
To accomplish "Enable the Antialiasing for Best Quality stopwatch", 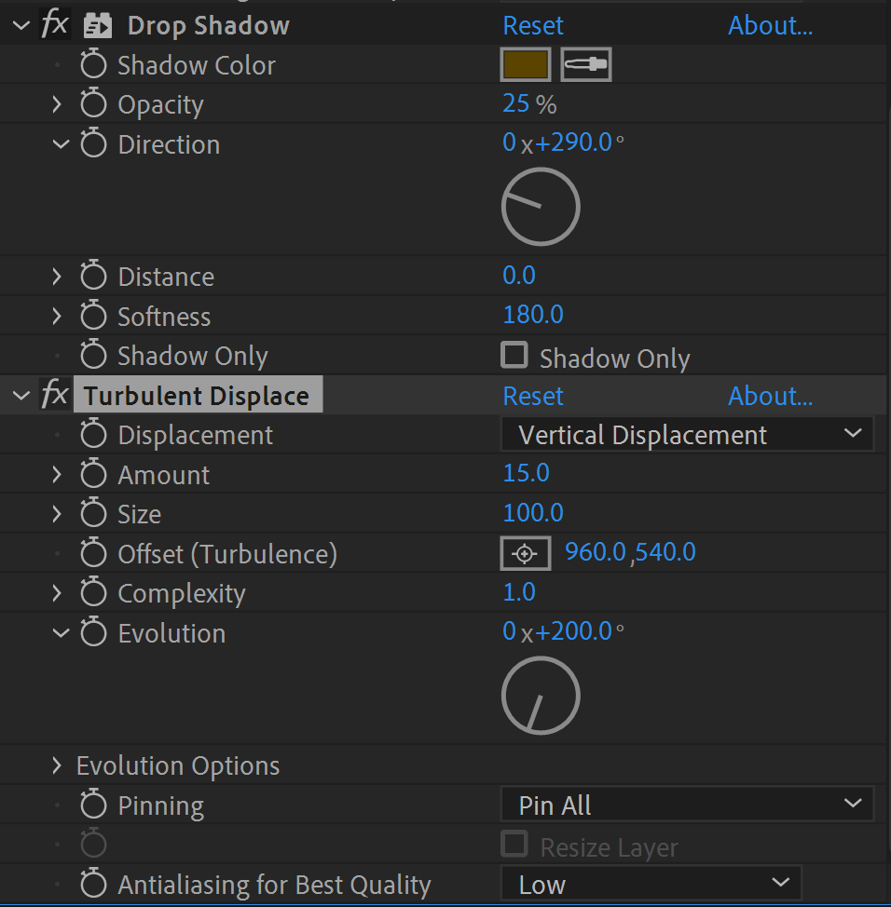I will (93, 884).
